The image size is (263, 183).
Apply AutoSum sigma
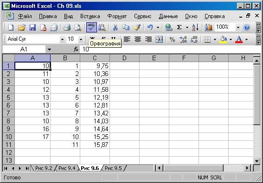tap(180, 27)
